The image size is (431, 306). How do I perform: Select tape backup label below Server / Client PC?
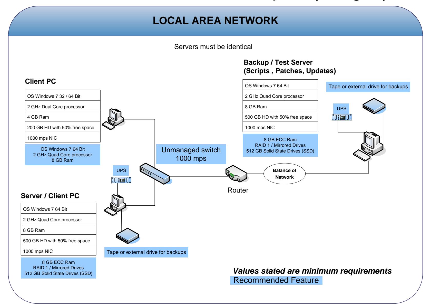146,252
